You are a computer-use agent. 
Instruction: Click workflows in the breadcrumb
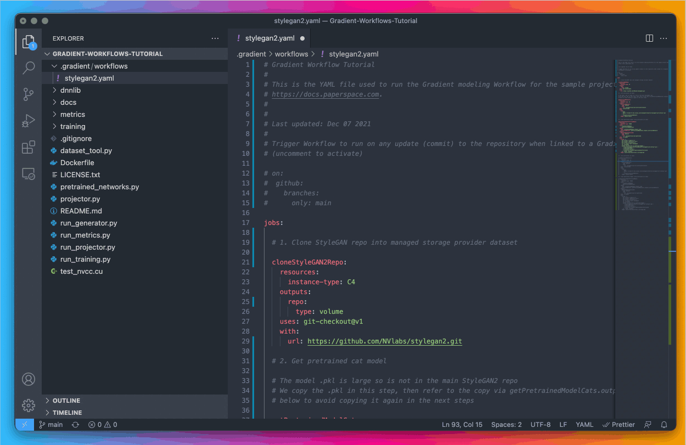[x=291, y=54]
